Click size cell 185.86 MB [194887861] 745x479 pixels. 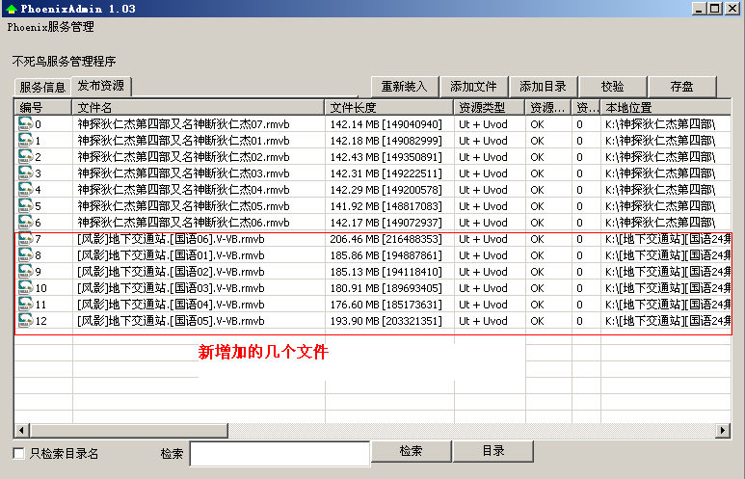386,255
